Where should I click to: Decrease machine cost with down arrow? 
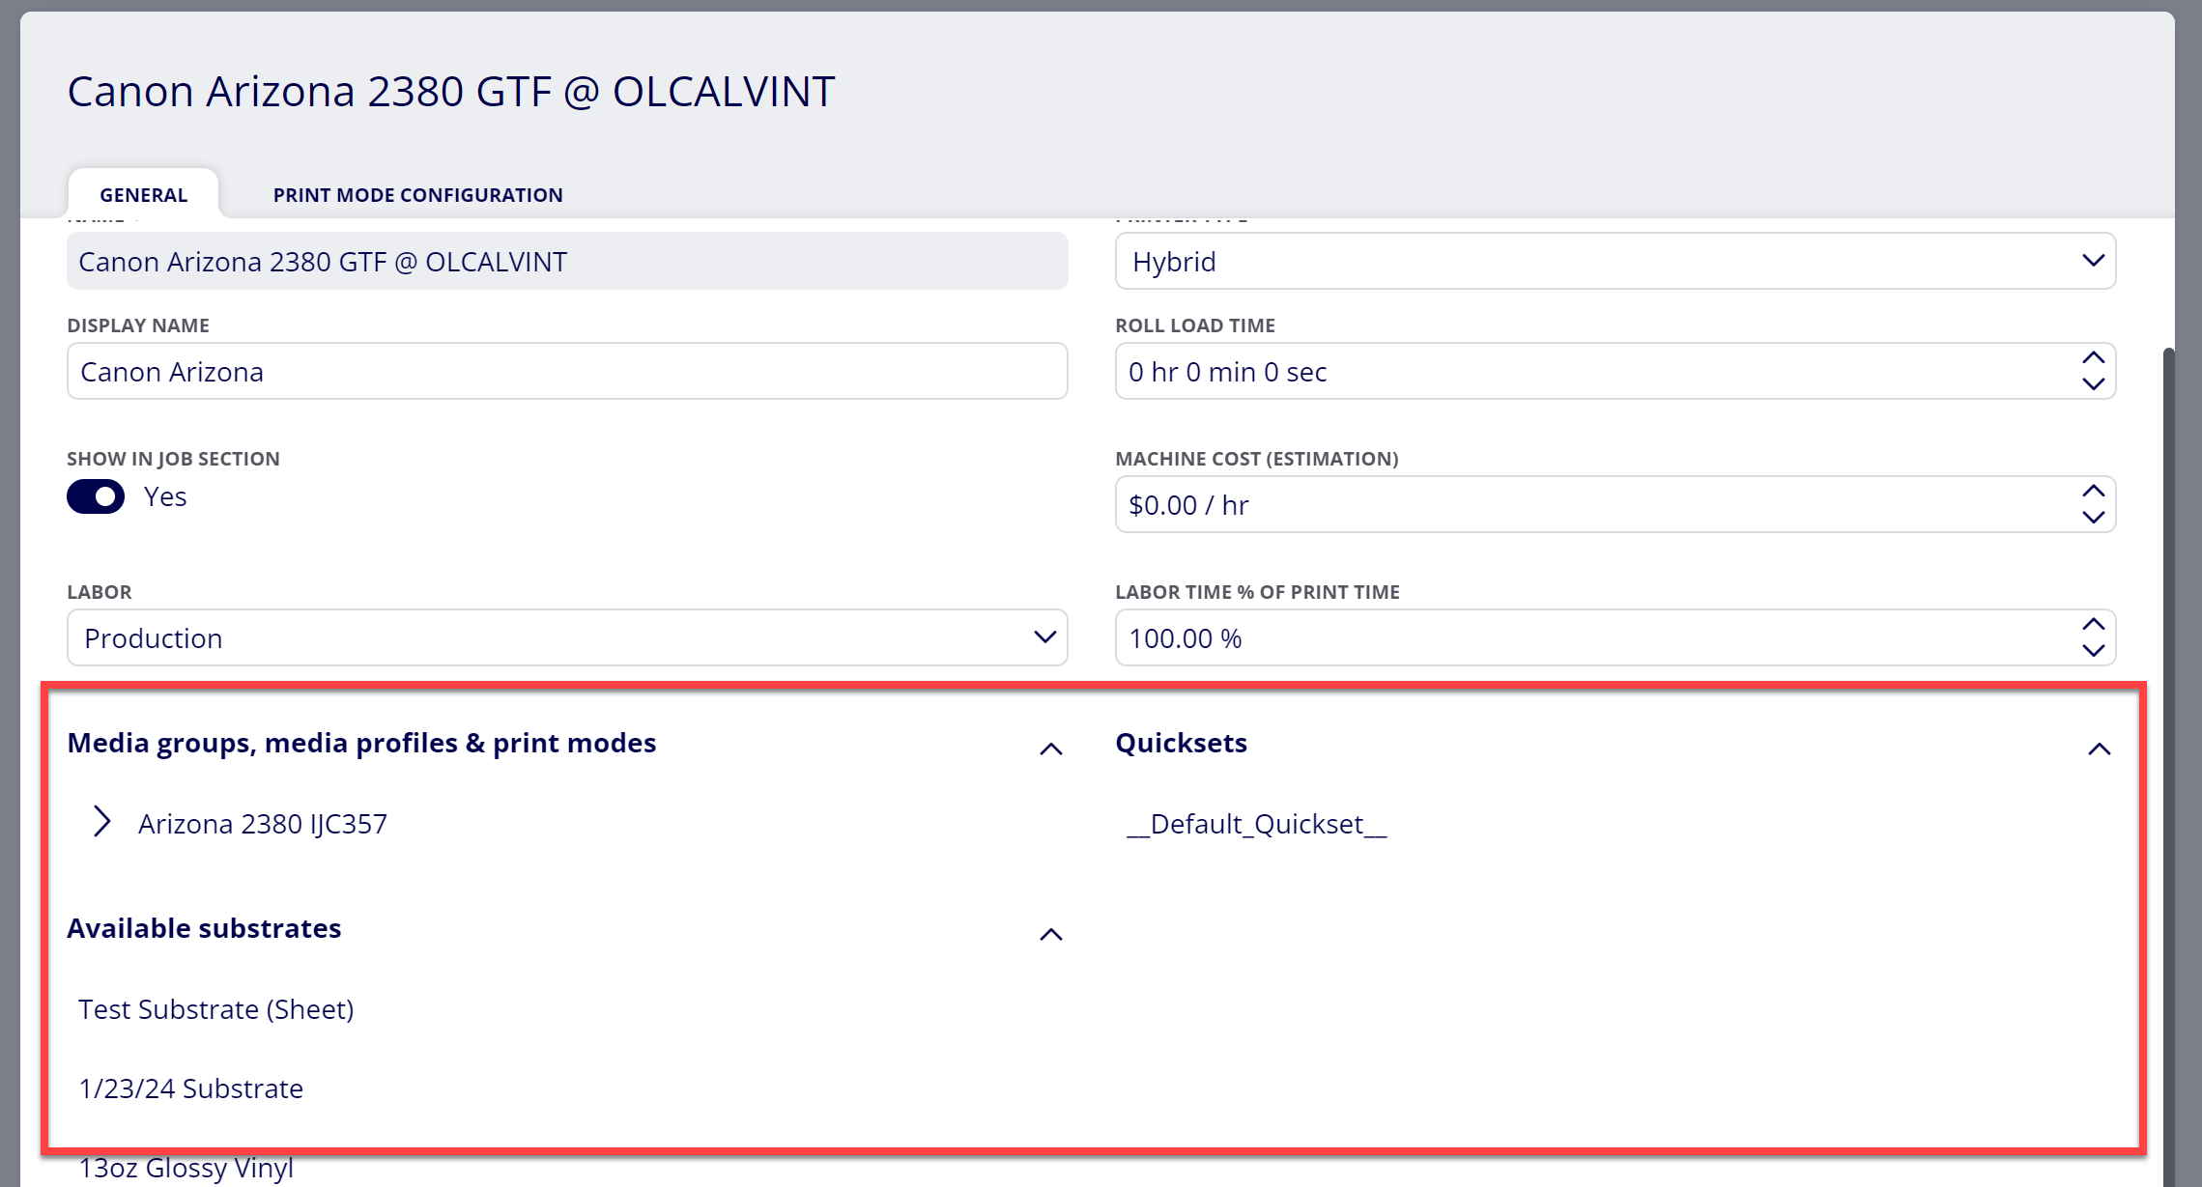tap(2093, 518)
